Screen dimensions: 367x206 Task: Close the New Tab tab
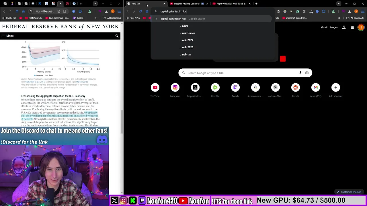(164, 4)
